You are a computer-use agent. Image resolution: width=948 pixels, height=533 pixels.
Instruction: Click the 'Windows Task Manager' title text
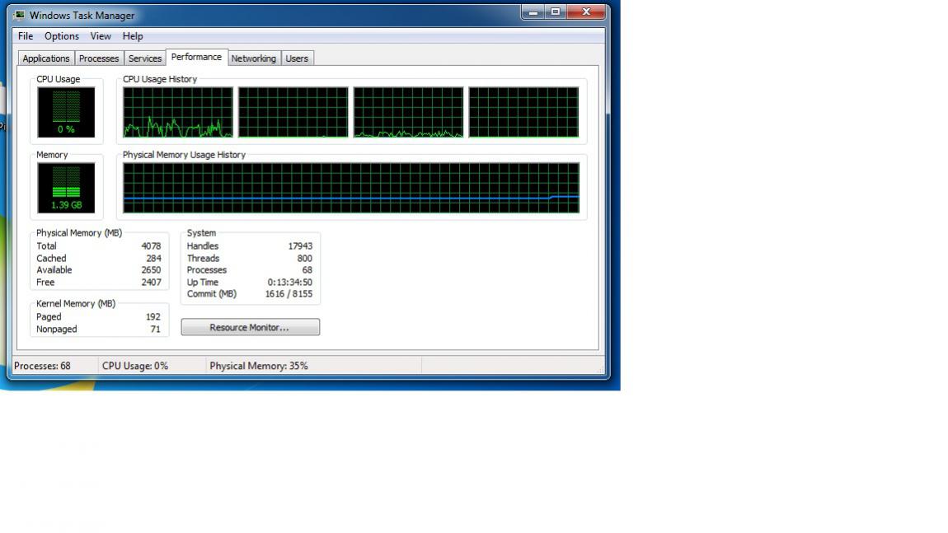[82, 16]
